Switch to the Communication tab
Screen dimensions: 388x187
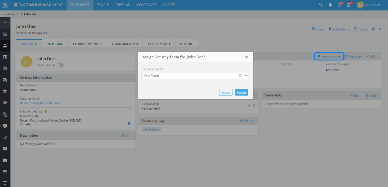click(x=125, y=44)
